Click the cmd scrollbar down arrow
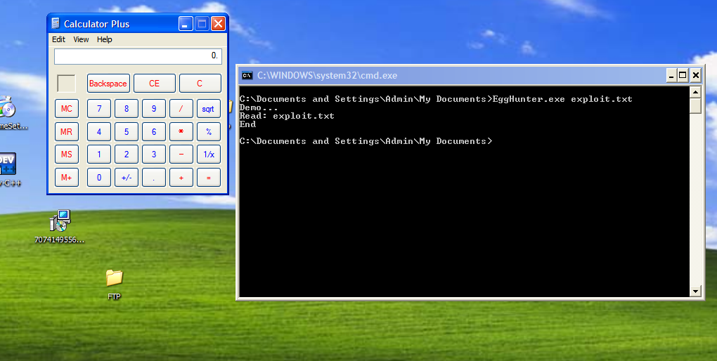This screenshot has height=361, width=717. click(x=695, y=291)
